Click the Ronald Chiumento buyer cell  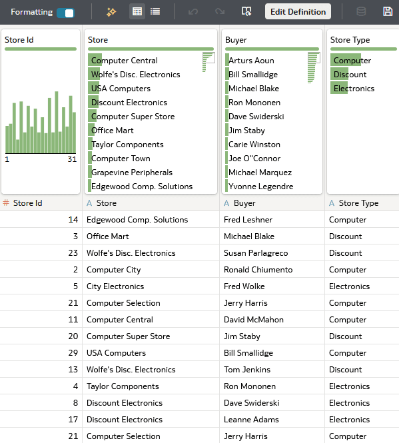coord(272,270)
